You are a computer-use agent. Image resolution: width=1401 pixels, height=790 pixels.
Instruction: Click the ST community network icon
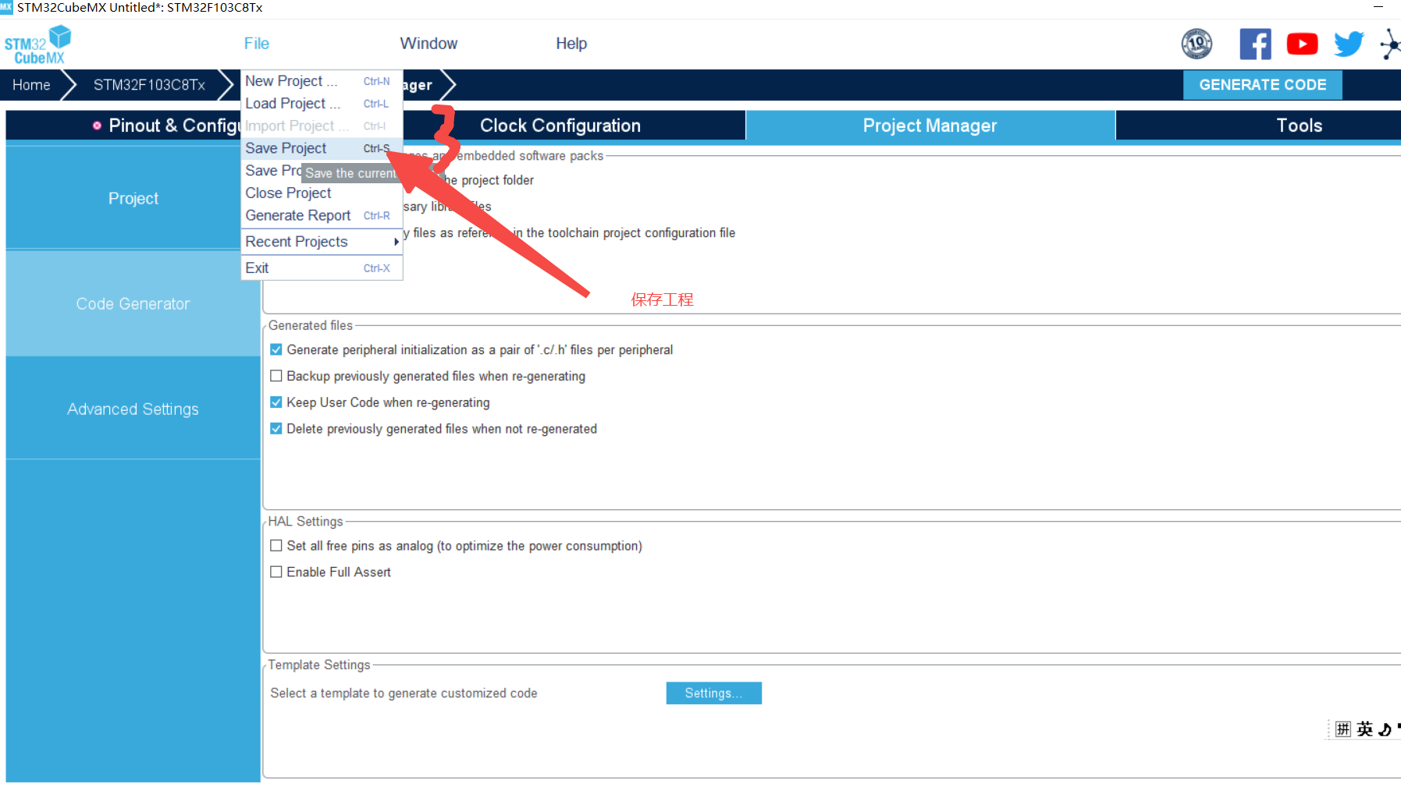click(x=1391, y=44)
